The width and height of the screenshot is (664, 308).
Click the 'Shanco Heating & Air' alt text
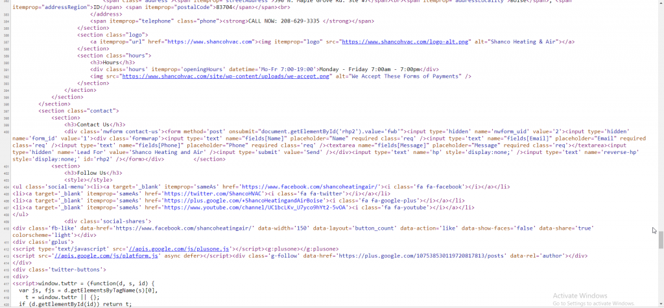click(524, 42)
